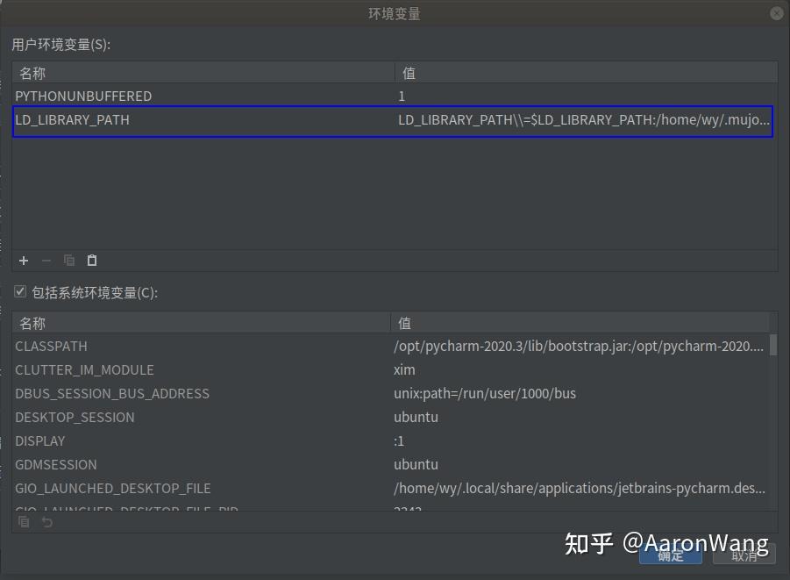Copy system environment variables list

tap(23, 521)
